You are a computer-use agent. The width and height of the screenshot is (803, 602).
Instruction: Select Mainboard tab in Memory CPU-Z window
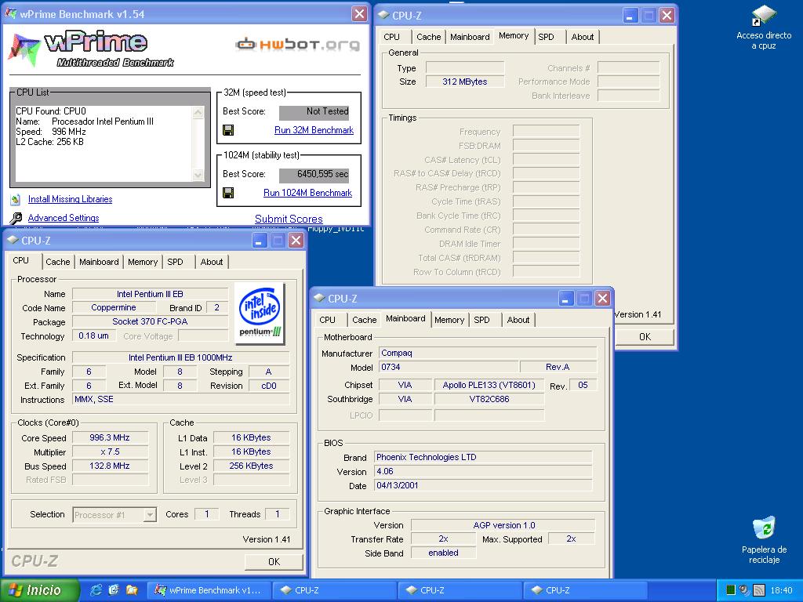pyautogui.click(x=470, y=37)
